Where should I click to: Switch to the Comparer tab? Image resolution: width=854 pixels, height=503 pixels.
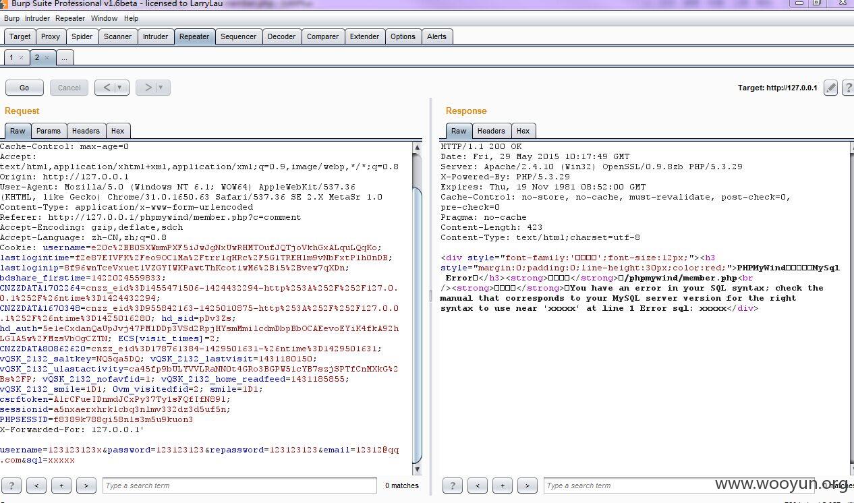[x=322, y=36]
